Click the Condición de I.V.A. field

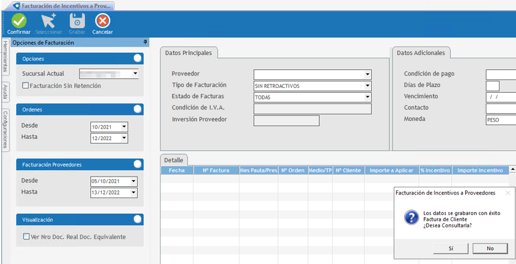(312, 109)
